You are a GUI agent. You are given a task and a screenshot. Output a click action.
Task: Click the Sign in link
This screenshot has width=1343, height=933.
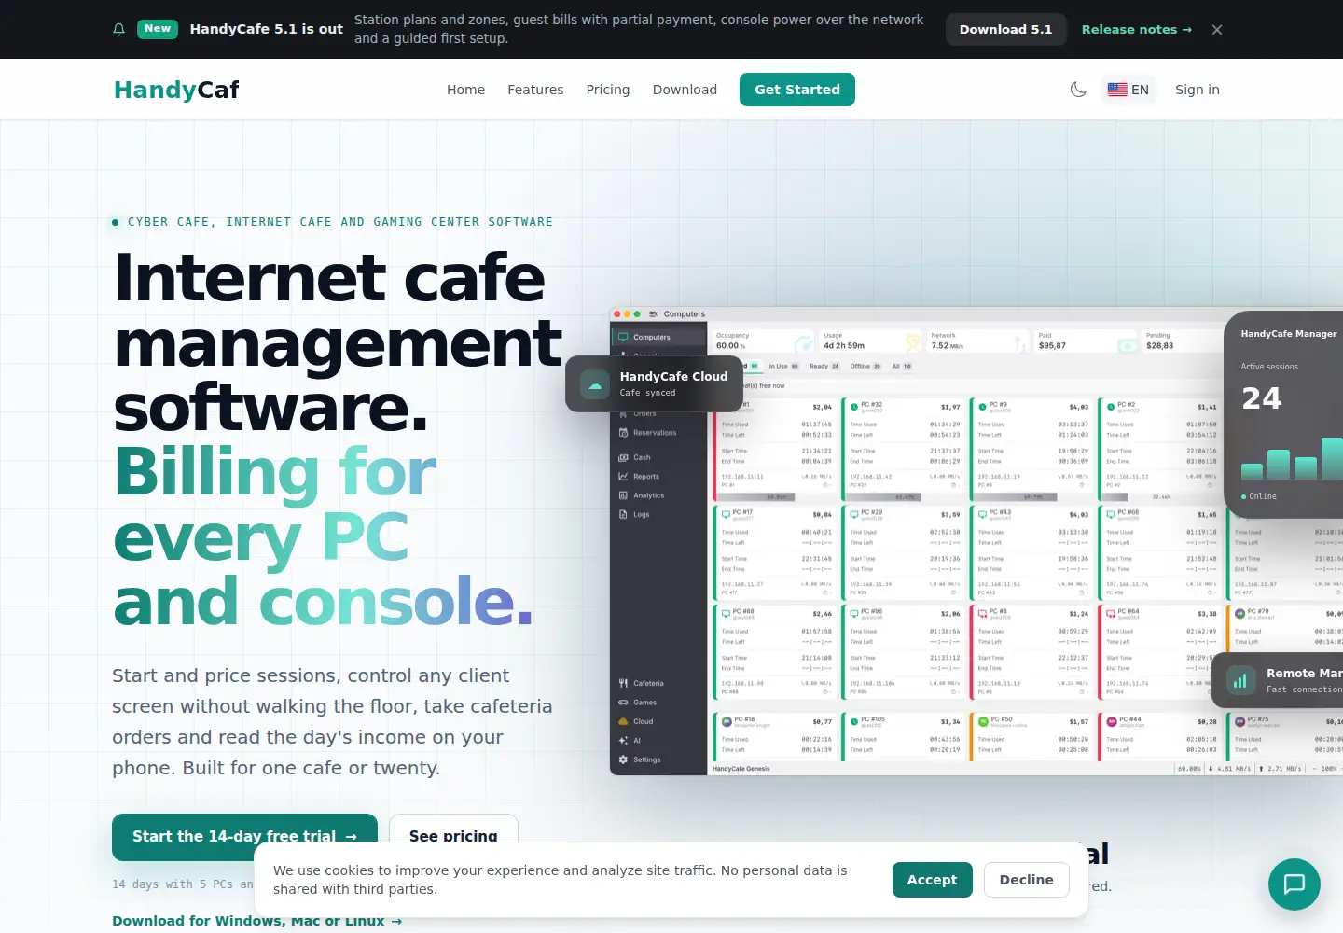[x=1198, y=90]
